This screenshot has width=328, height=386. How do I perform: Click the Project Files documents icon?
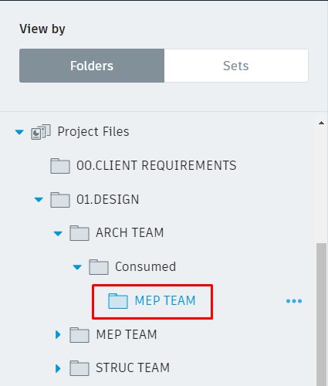[41, 132]
